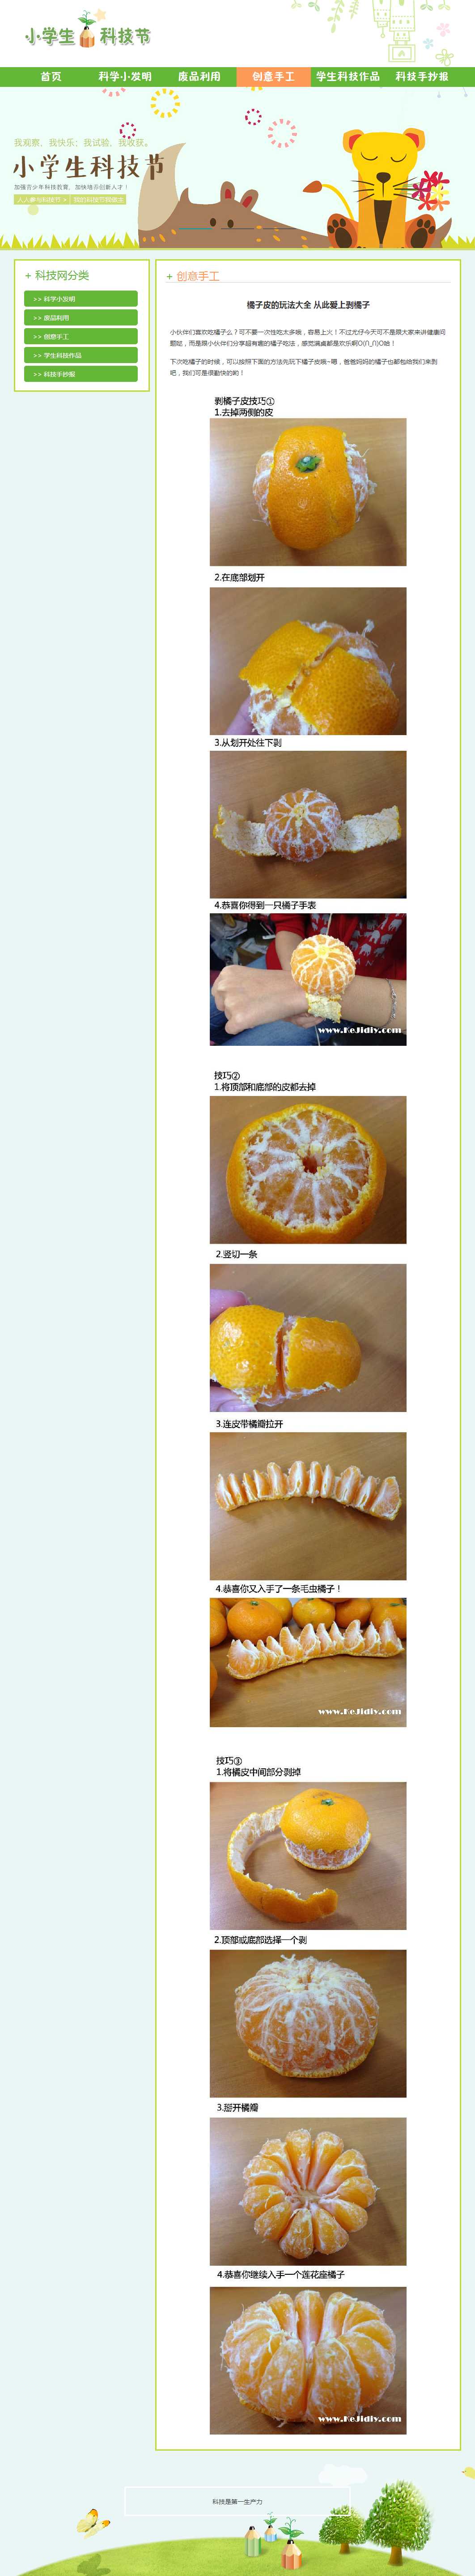Click the plus icon beside 科技网分类
475x2576 pixels.
tap(28, 275)
